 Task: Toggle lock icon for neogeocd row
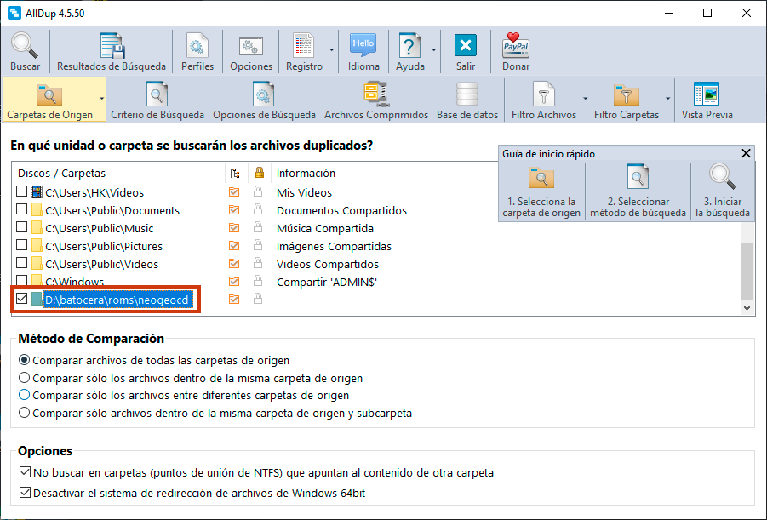[258, 299]
